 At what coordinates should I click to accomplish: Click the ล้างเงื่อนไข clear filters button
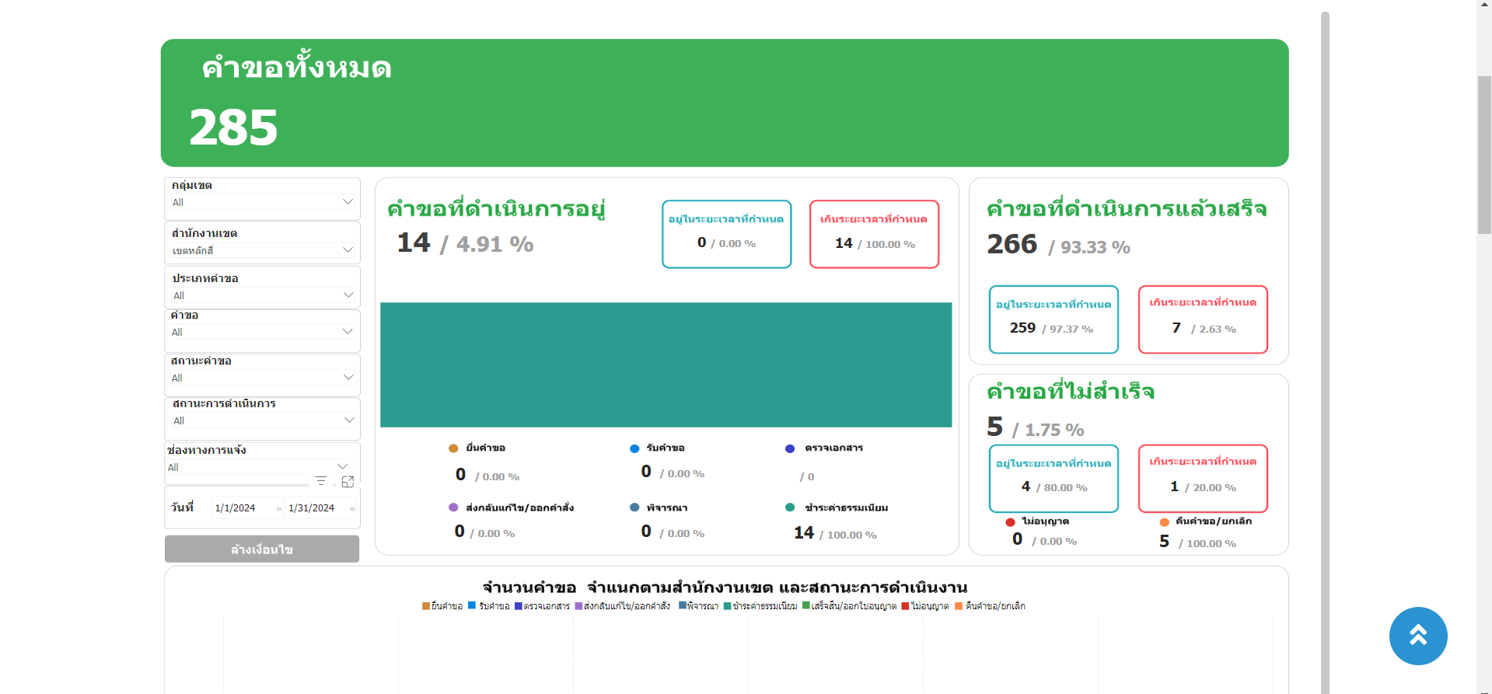coord(262,549)
